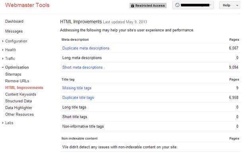
Task: Click Non-informative title tags row text
Action: point(83,126)
